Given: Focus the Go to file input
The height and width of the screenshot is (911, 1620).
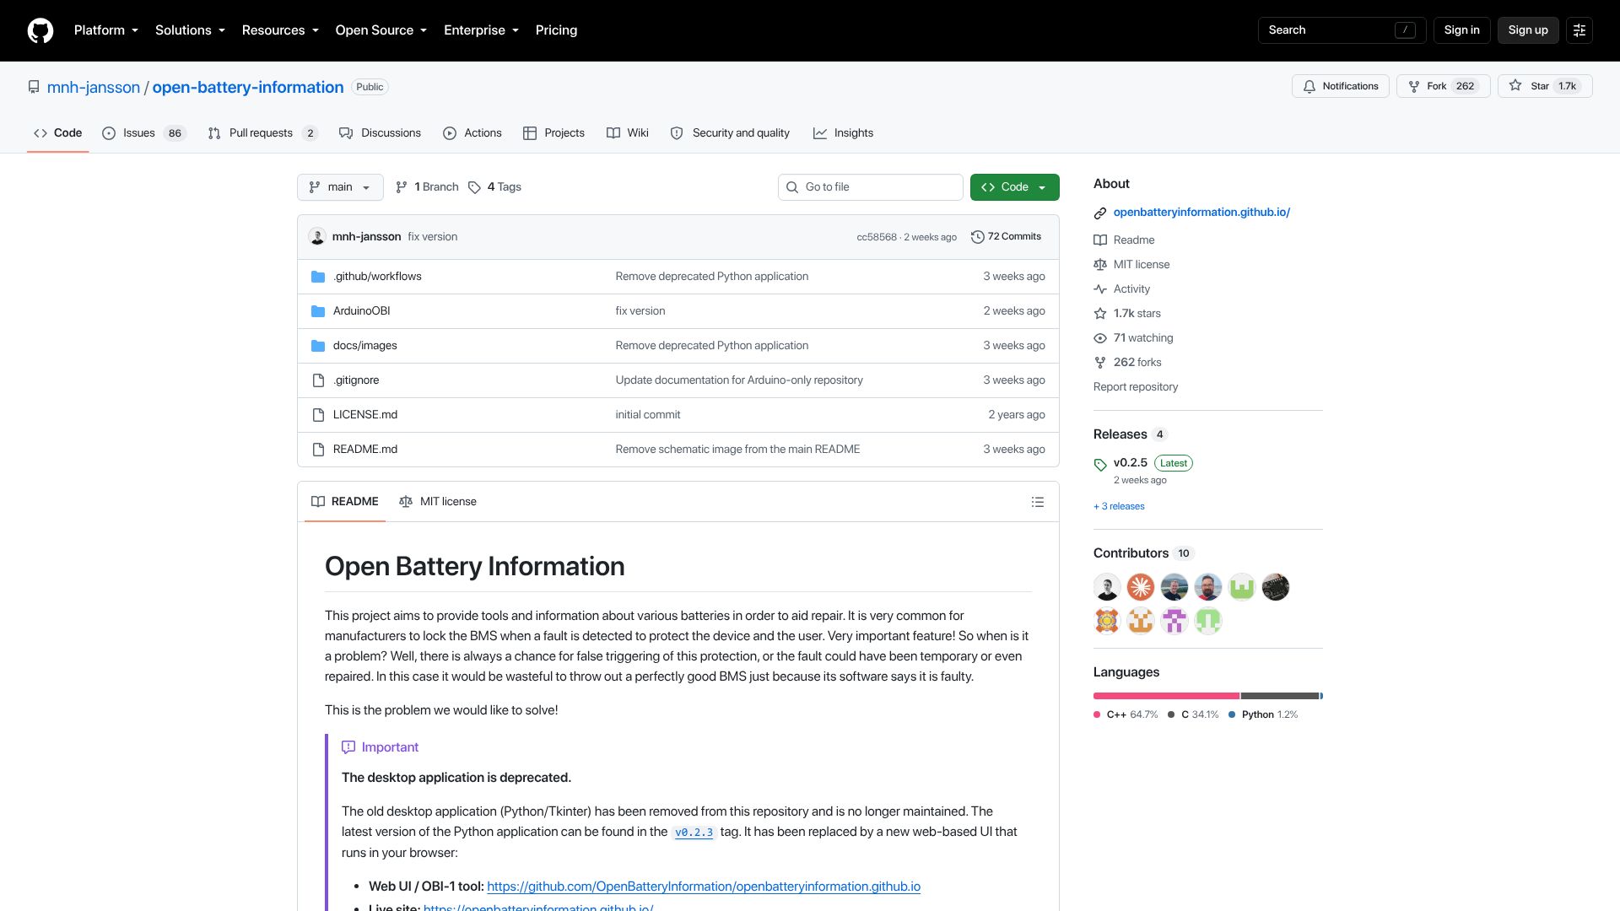Looking at the screenshot, I should [870, 187].
